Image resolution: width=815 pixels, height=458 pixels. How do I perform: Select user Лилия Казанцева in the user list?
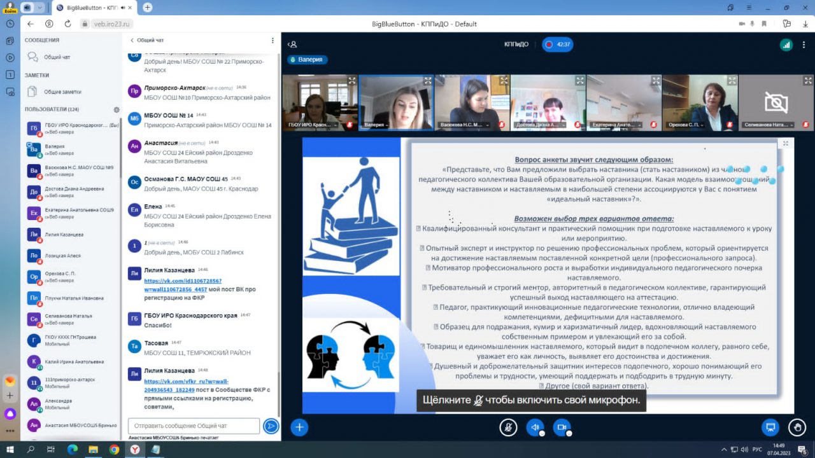[x=64, y=235]
